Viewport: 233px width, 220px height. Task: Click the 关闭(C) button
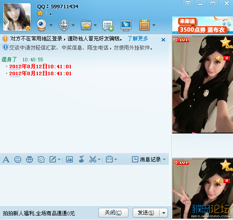pos(113,213)
